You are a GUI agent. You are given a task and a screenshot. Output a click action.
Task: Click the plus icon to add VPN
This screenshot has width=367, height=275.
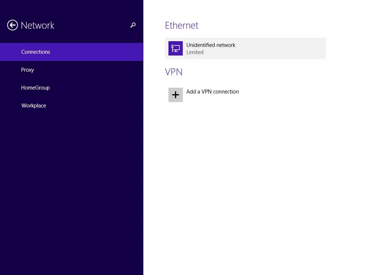pos(176,95)
